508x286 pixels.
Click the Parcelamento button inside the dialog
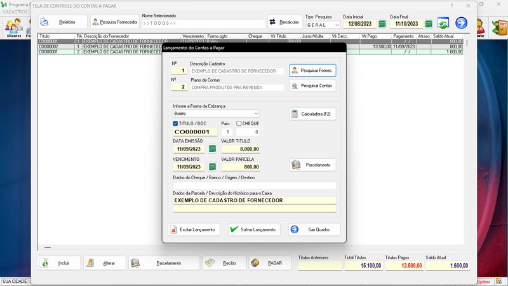pos(312,165)
